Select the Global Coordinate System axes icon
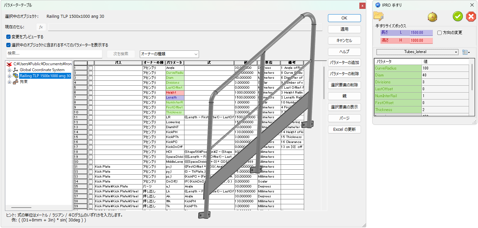This screenshot has width=478, height=228. point(16,70)
